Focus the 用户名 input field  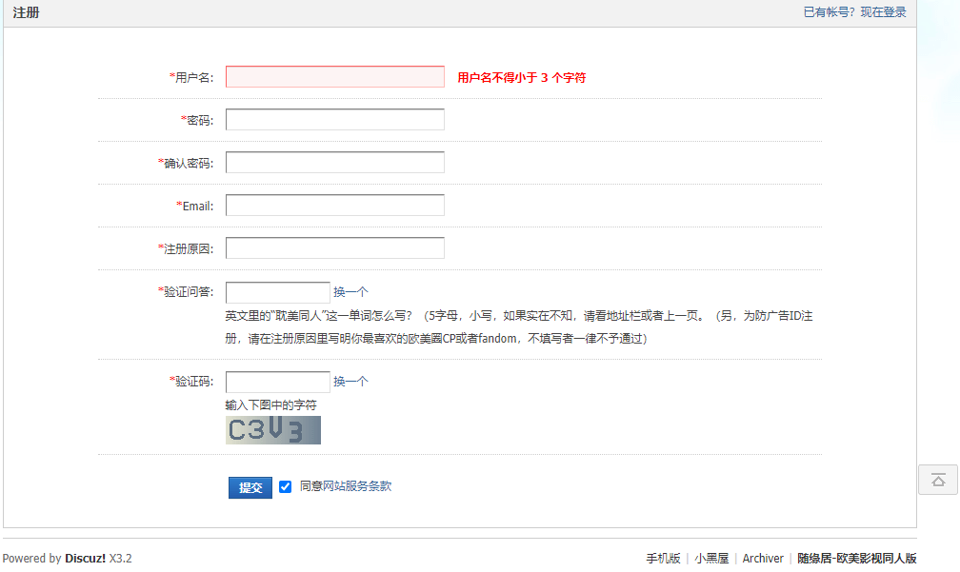(x=335, y=76)
